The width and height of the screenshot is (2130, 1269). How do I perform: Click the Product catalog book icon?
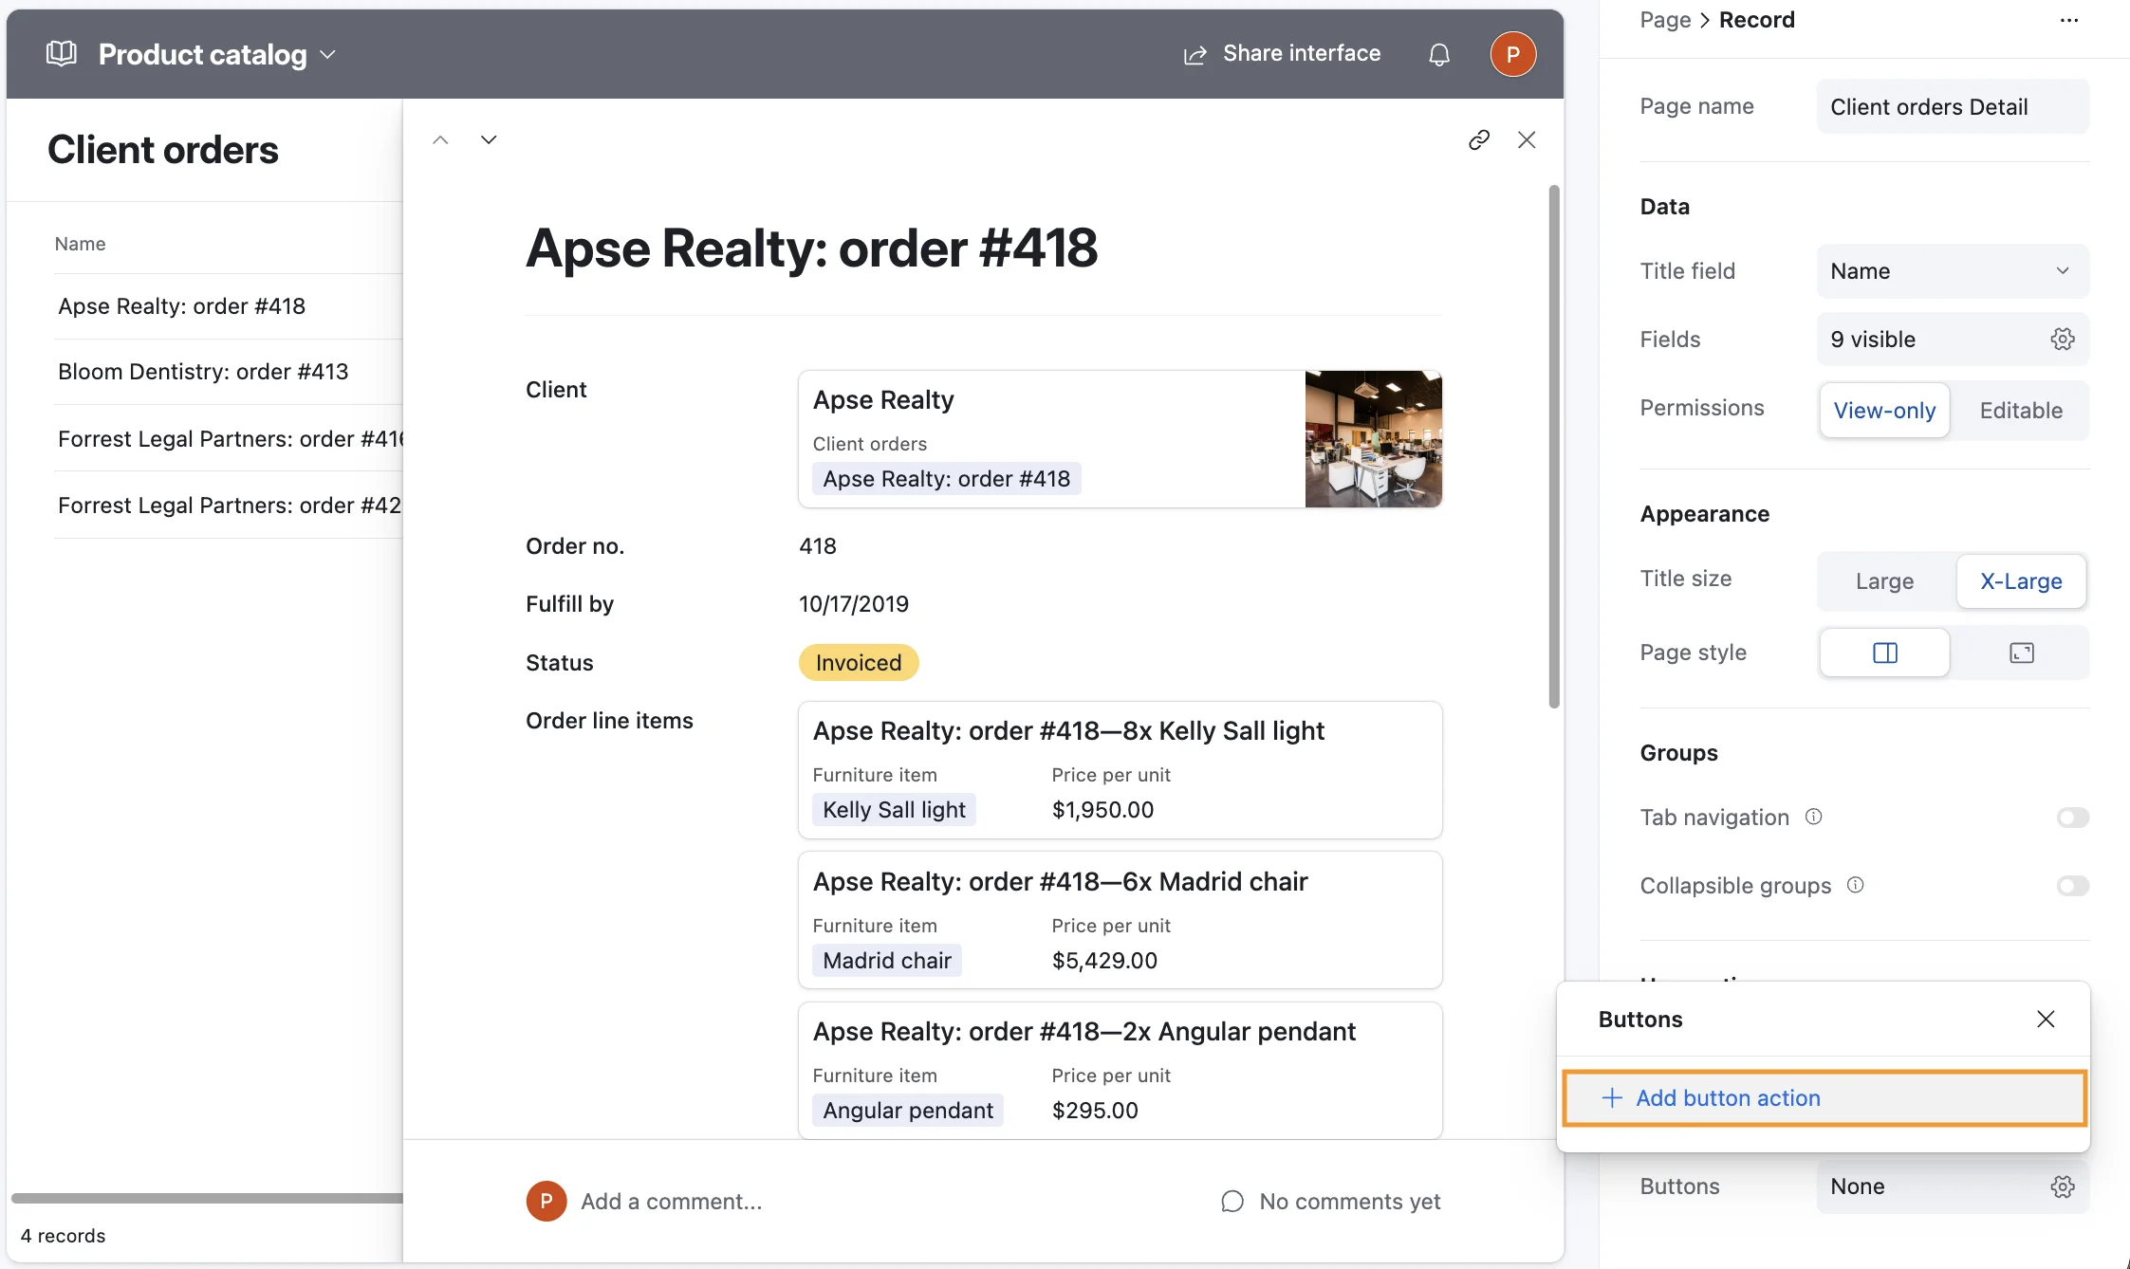[60, 54]
